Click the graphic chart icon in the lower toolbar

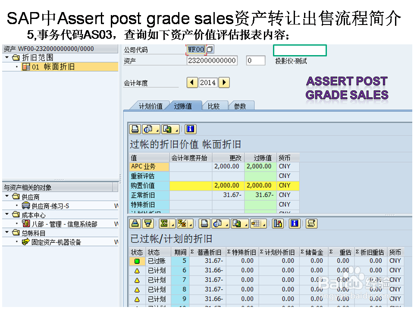(278, 224)
